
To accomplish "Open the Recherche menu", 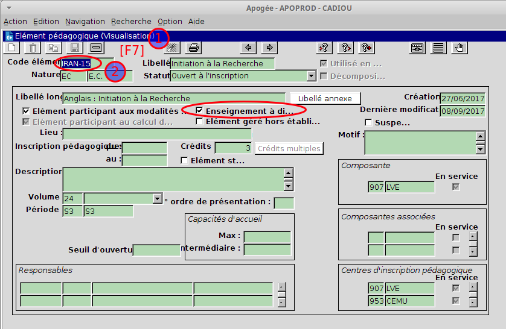I will pyautogui.click(x=131, y=21).
